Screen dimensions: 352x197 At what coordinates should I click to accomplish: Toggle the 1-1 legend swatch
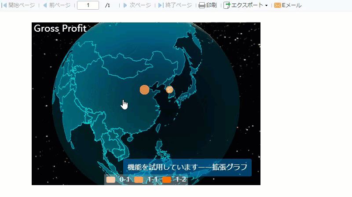tap(139, 180)
